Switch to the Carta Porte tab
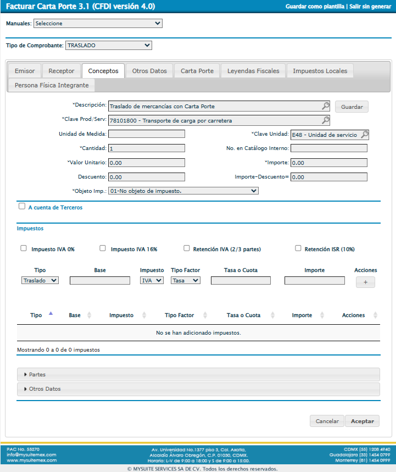 point(197,71)
